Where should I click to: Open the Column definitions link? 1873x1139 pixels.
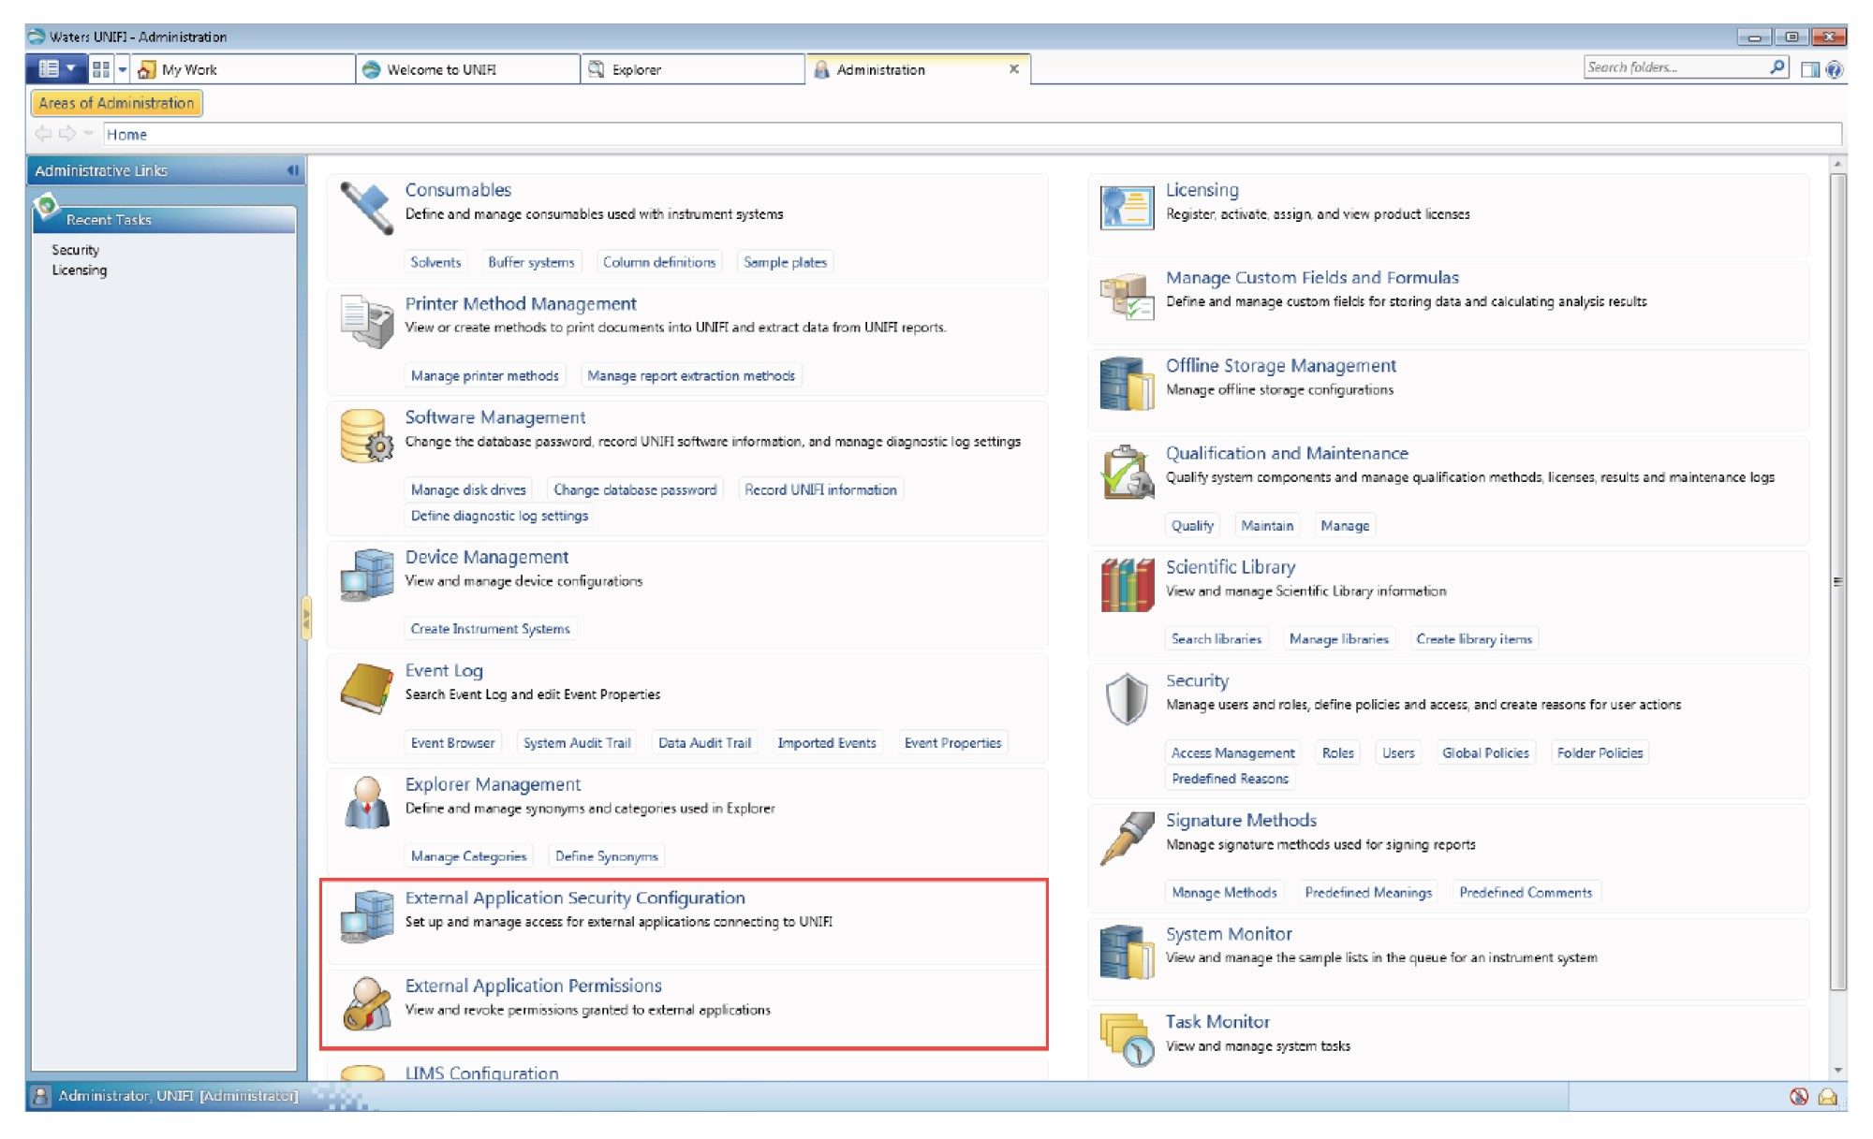(658, 262)
